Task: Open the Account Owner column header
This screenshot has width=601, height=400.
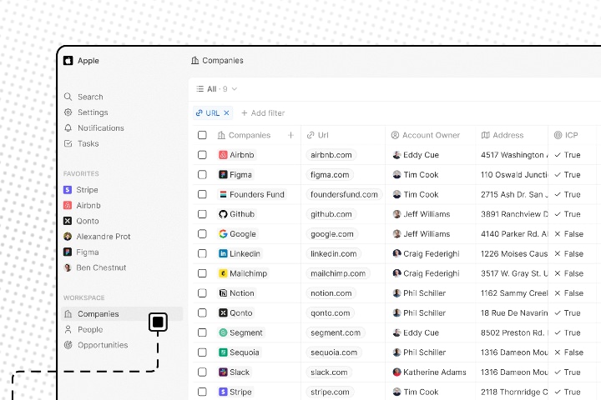Action: tap(426, 135)
